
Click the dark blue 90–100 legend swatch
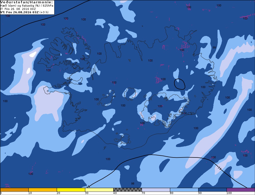[x=212, y=190]
